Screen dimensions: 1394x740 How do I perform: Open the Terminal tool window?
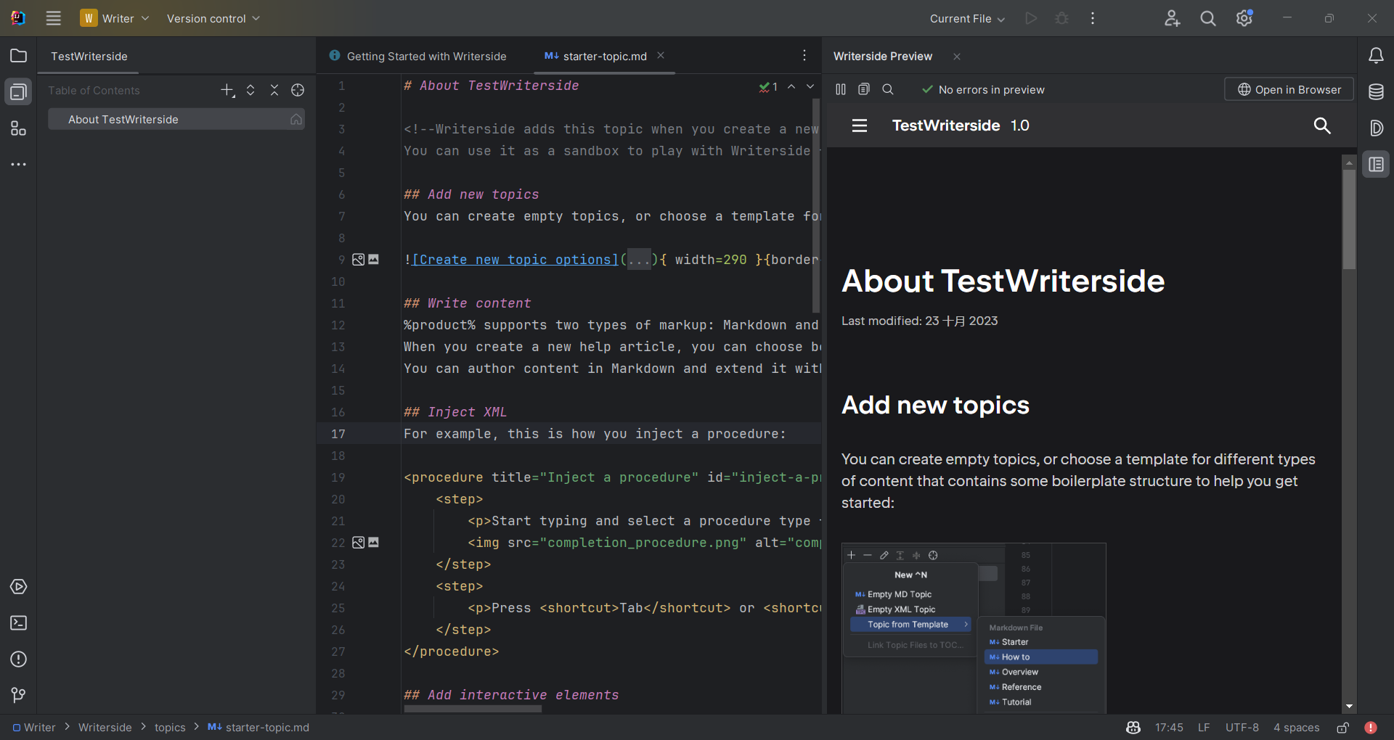(x=19, y=622)
